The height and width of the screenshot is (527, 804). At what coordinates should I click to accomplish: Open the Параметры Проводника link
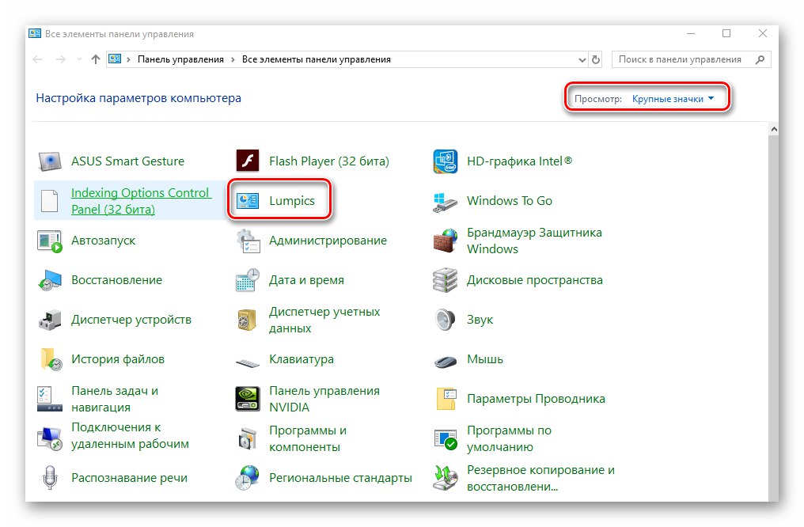click(x=536, y=398)
